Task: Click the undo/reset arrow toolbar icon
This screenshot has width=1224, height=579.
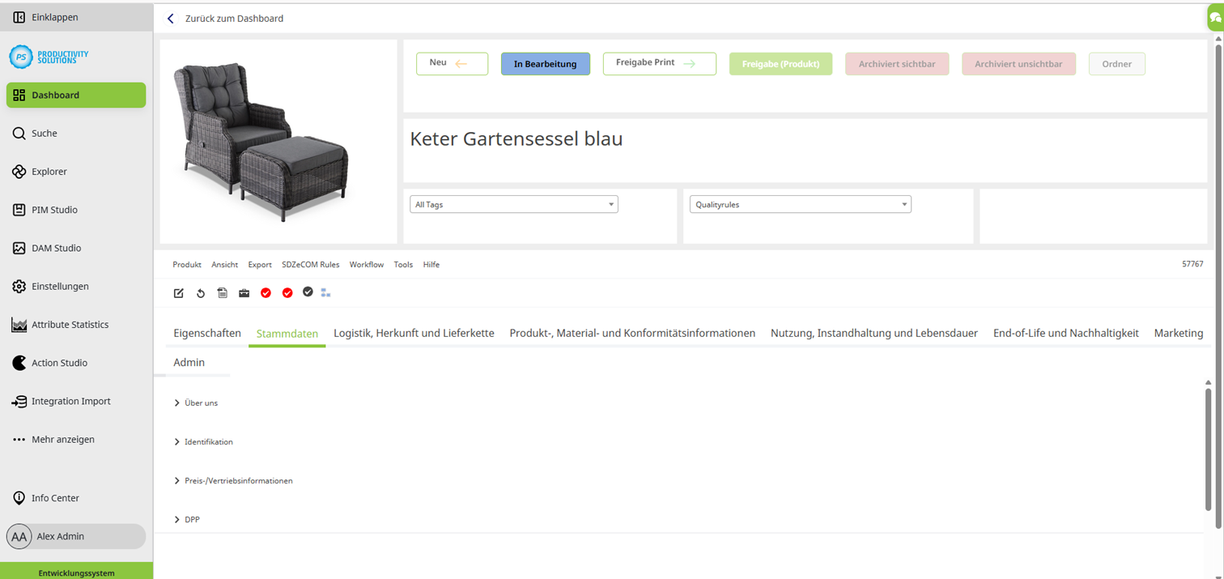Action: coord(201,293)
